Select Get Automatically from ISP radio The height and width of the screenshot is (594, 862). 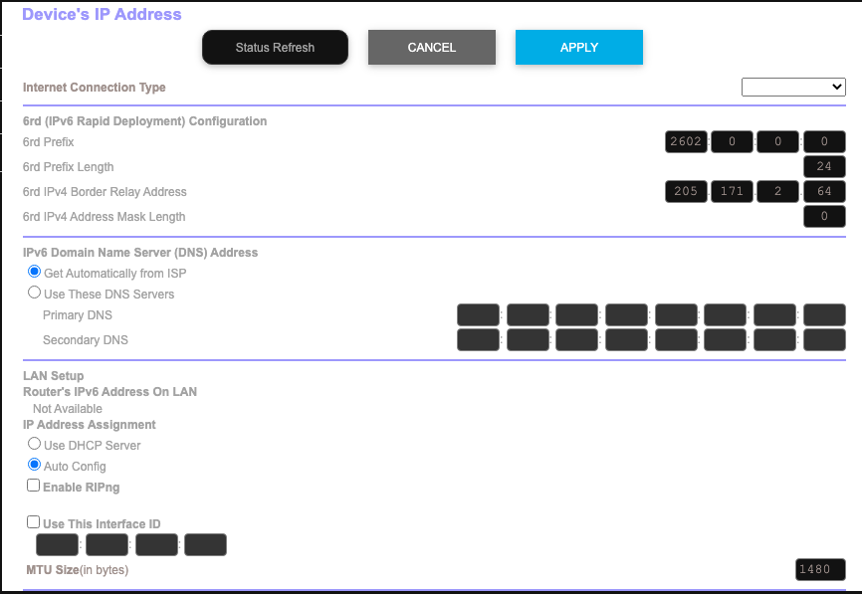click(34, 272)
